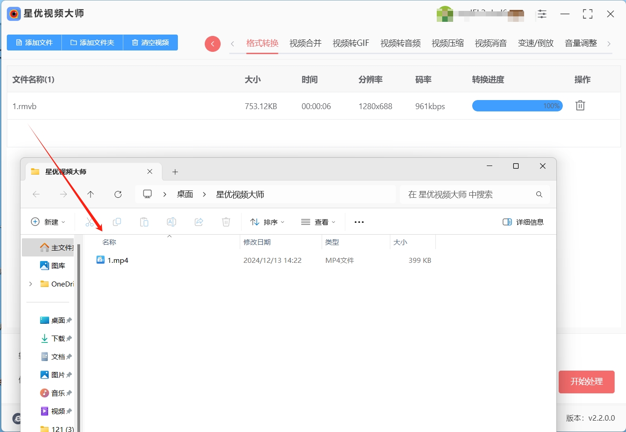Select the 1.rmvb file name
Image resolution: width=626 pixels, height=432 pixels.
[x=25, y=106]
